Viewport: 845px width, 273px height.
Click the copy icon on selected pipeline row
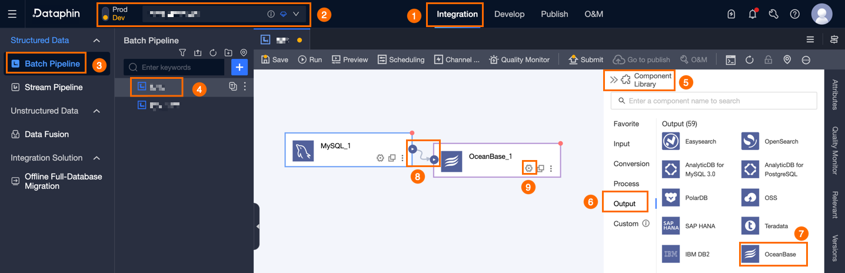233,86
